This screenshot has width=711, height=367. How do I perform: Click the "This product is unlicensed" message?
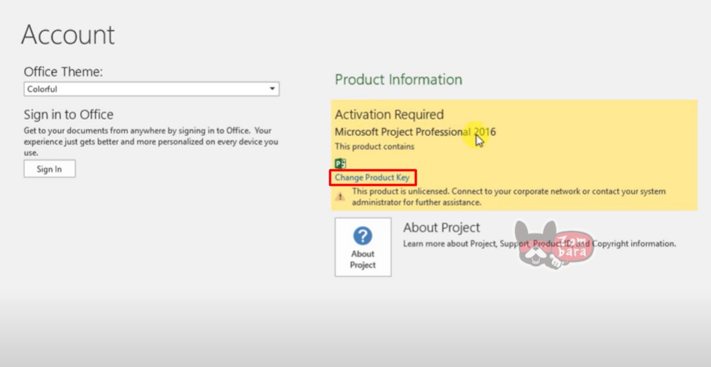[x=509, y=196]
